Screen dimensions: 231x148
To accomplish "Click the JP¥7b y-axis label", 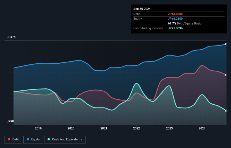I will 11,37.
